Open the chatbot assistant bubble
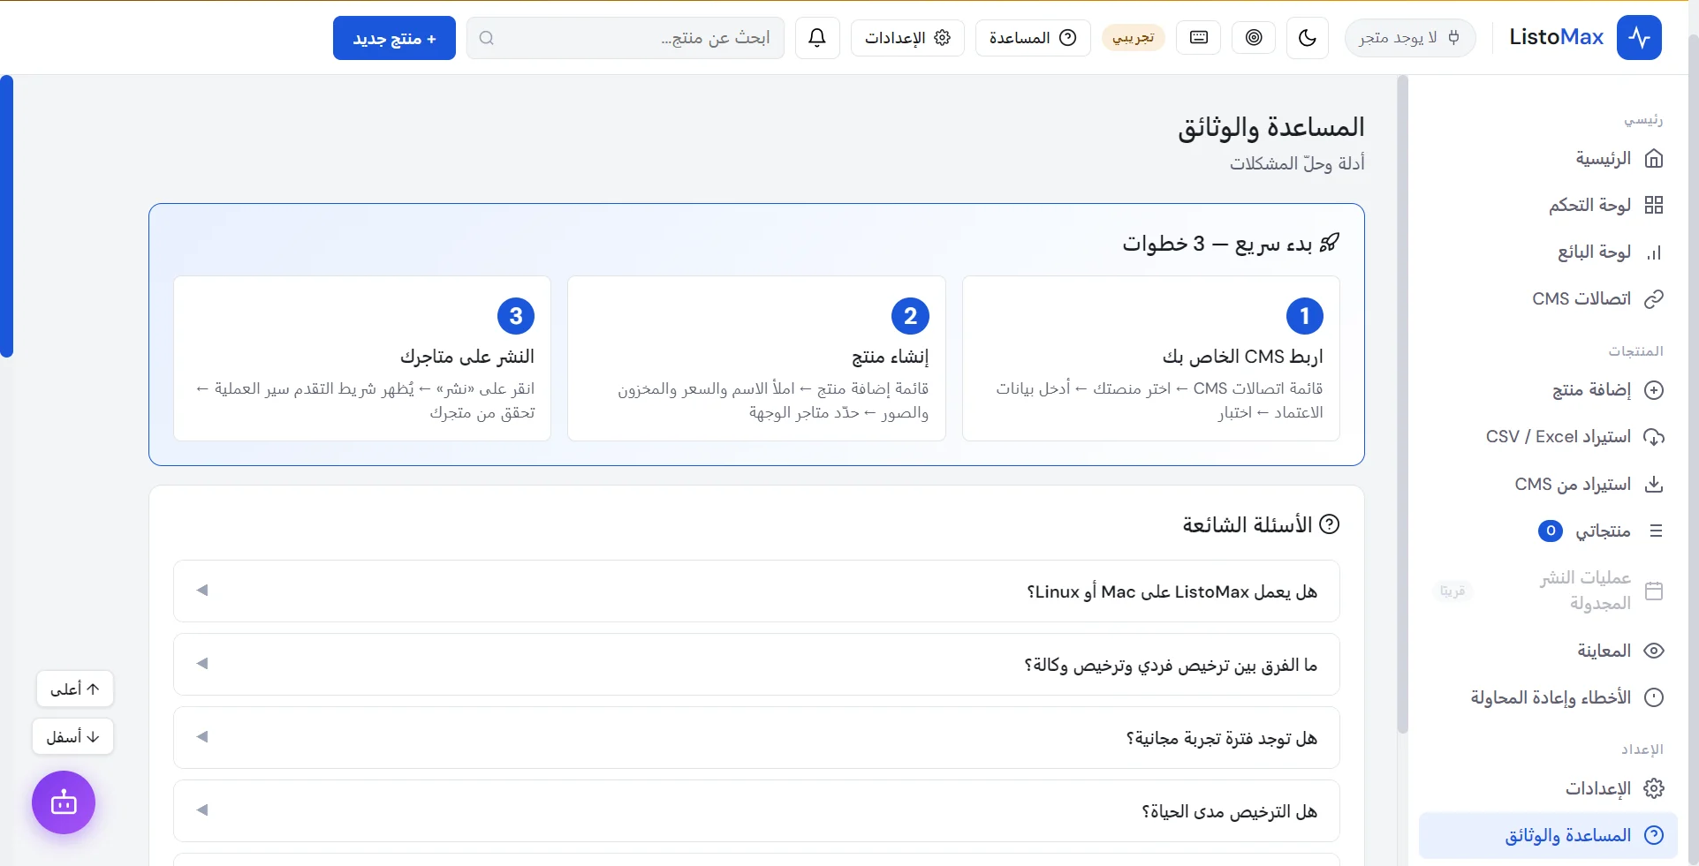The image size is (1699, 866). click(64, 802)
